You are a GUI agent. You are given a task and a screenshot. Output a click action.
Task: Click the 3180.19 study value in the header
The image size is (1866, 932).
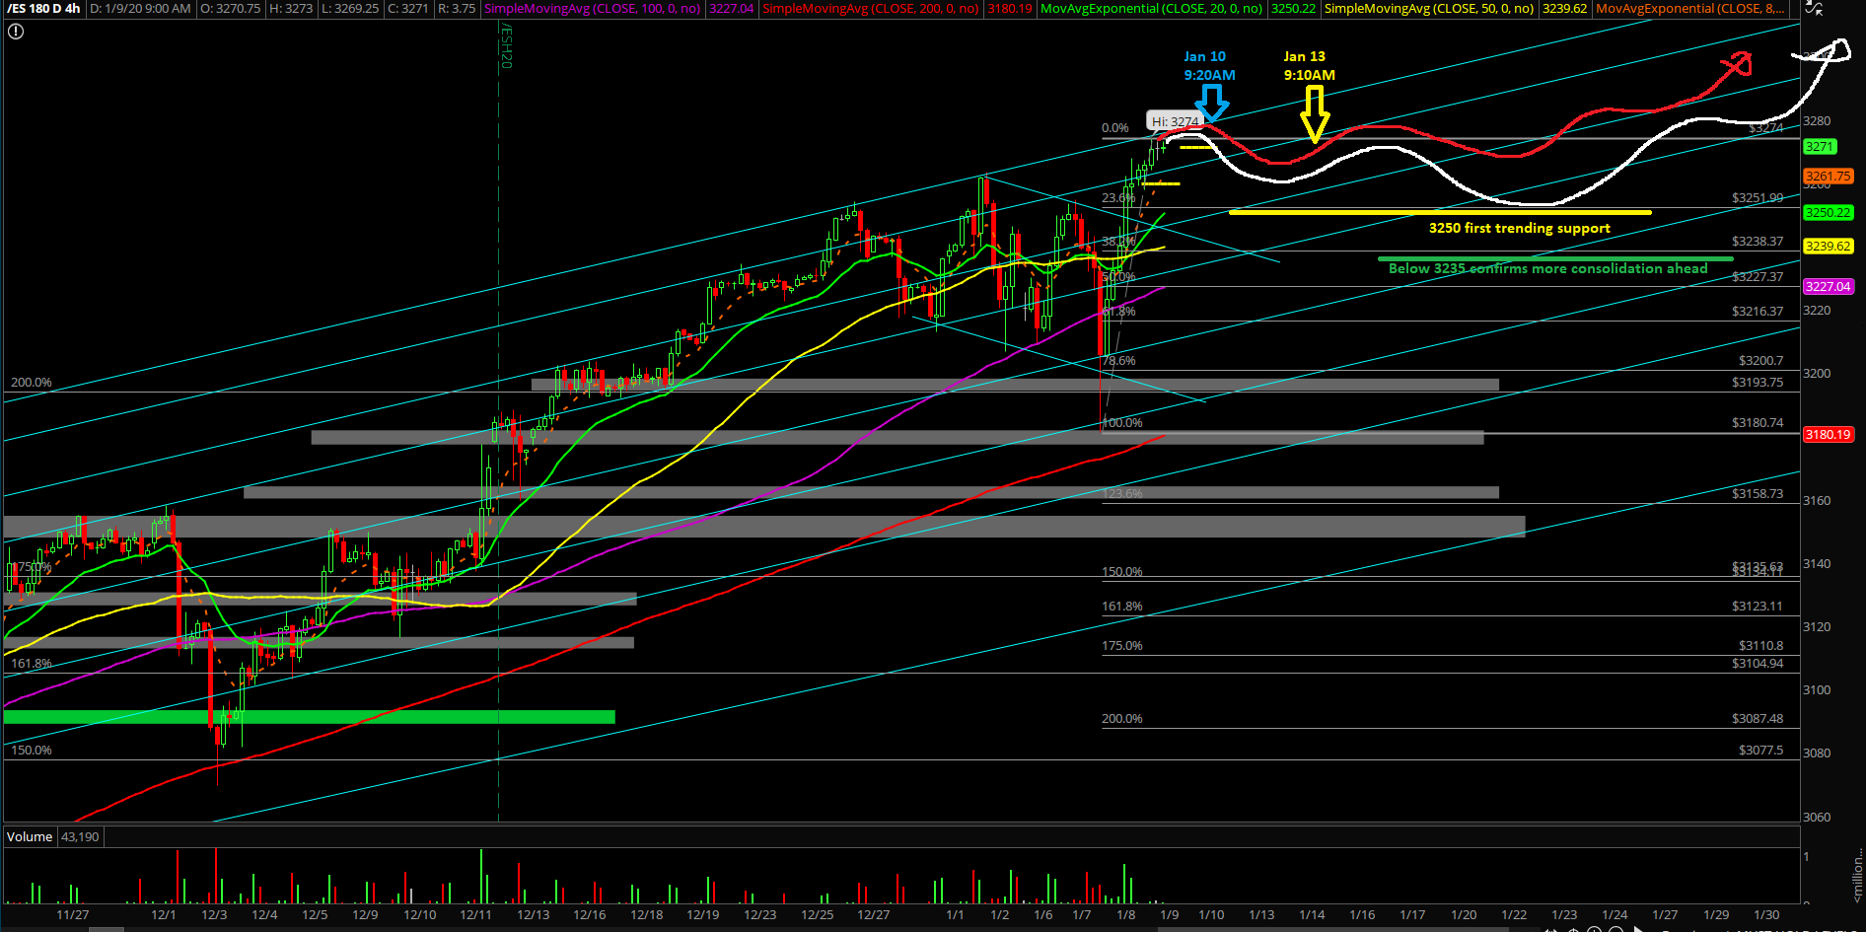(1009, 9)
